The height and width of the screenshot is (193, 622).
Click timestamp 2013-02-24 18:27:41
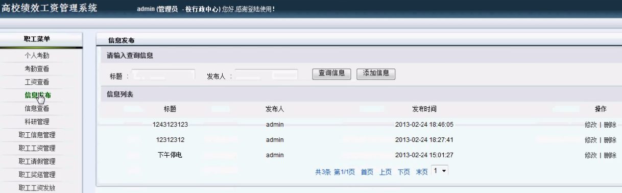(424, 140)
